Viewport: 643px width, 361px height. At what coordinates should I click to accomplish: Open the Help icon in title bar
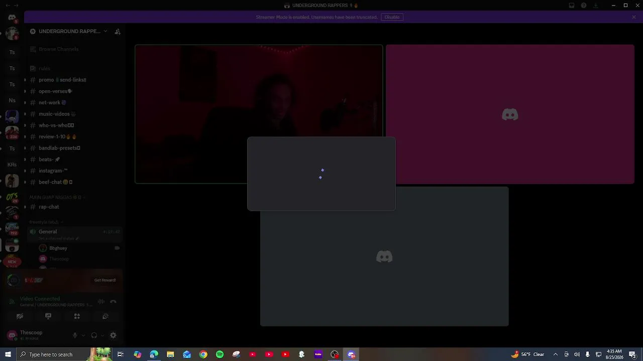584,6
